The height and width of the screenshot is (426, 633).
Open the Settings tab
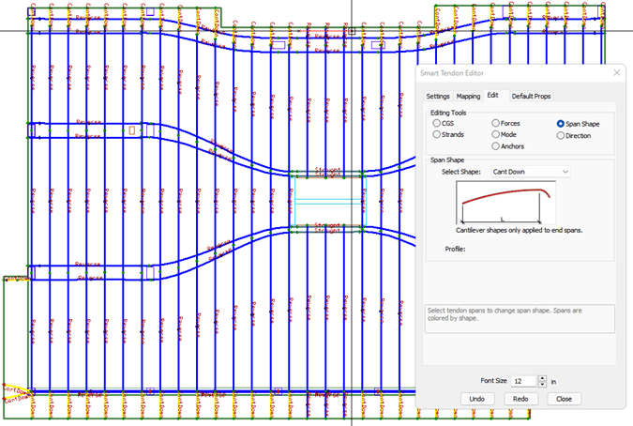(438, 96)
